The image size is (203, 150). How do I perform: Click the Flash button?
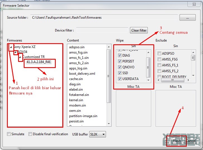tap(177, 141)
